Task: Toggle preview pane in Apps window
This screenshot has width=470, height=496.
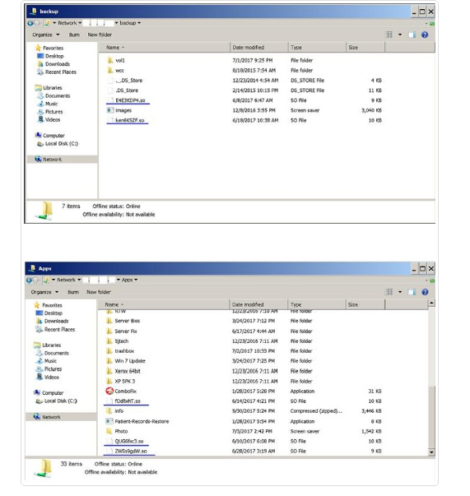Action: (412, 292)
